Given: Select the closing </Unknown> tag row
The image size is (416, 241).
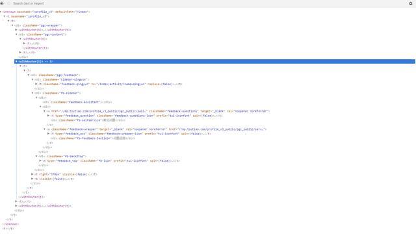Looking at the screenshot, I should (10, 223).
